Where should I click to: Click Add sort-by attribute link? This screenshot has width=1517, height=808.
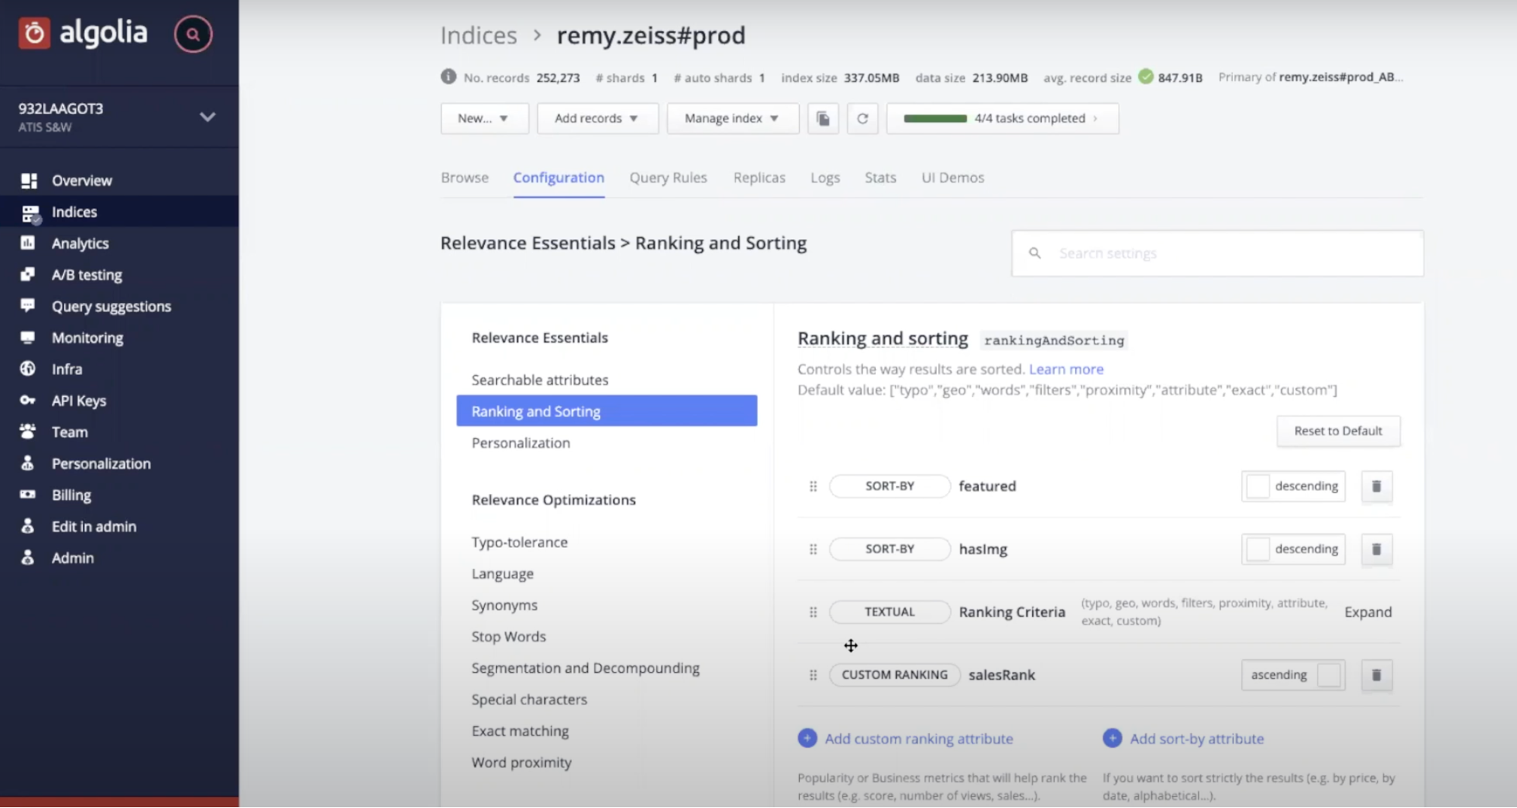(1197, 739)
